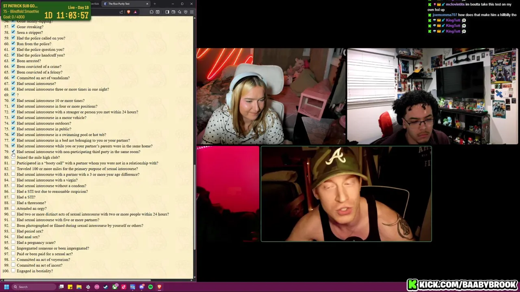Click 'Had sexual intercourse with a virgin?' text
Viewport: 520px width, 292px height.
click(47, 180)
